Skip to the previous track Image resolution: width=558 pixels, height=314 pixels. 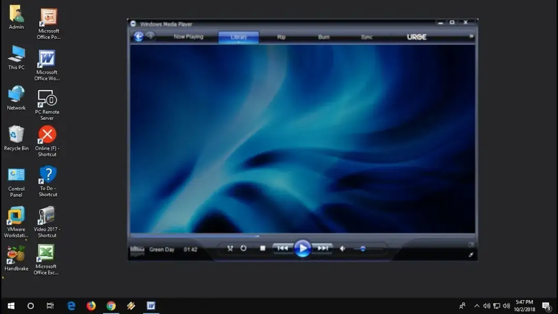pyautogui.click(x=282, y=248)
